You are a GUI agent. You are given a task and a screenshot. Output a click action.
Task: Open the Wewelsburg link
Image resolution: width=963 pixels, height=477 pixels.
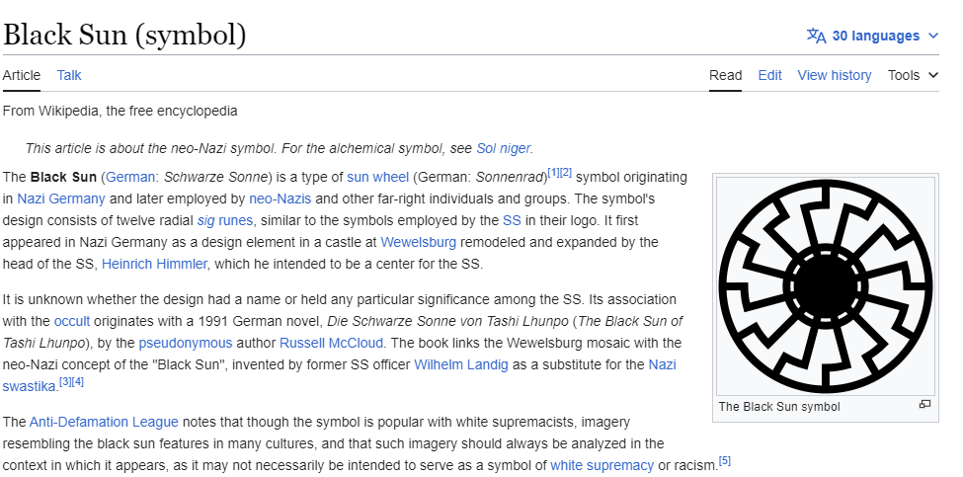[418, 243]
